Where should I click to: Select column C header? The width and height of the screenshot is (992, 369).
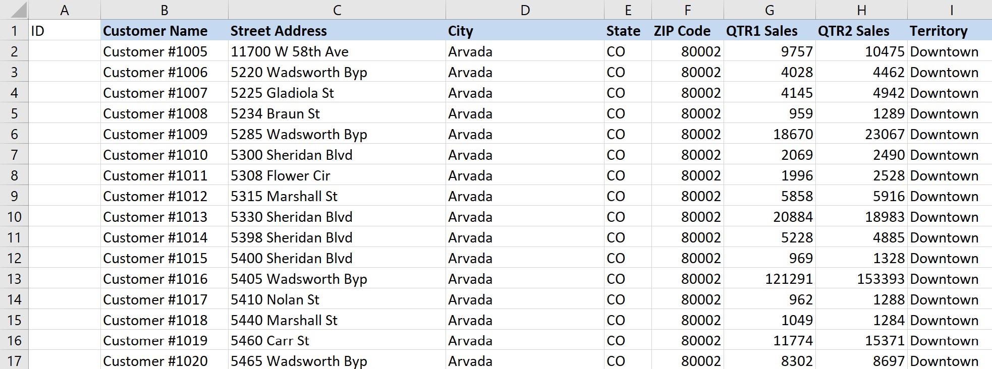tap(337, 10)
